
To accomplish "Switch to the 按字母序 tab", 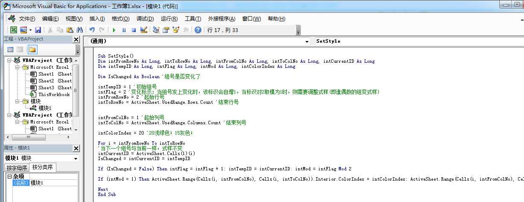I will pos(17,167).
